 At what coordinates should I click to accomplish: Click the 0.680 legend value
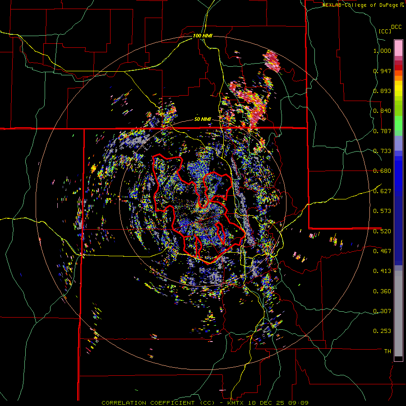coord(382,171)
